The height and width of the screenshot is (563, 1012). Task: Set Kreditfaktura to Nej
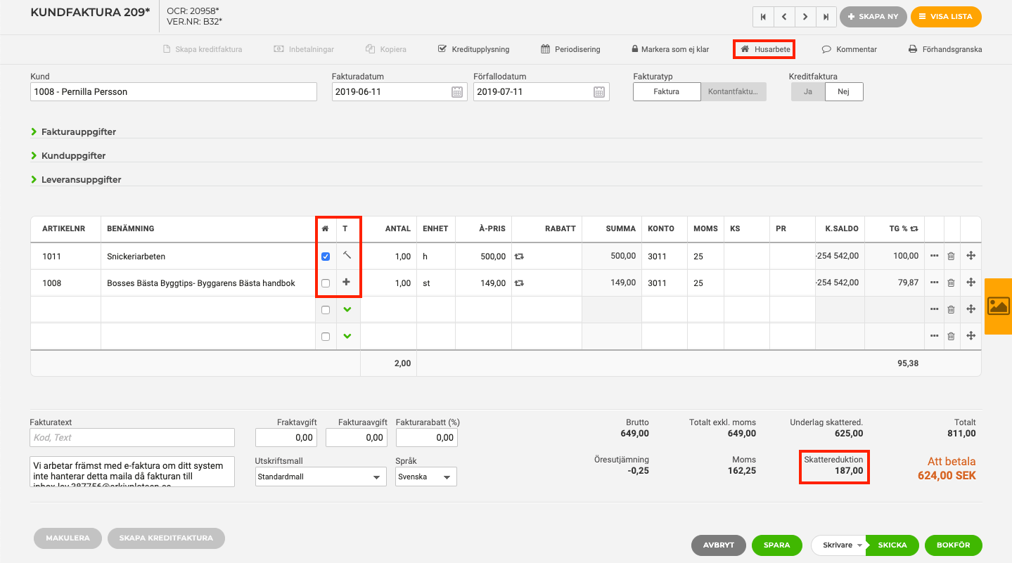pos(844,91)
